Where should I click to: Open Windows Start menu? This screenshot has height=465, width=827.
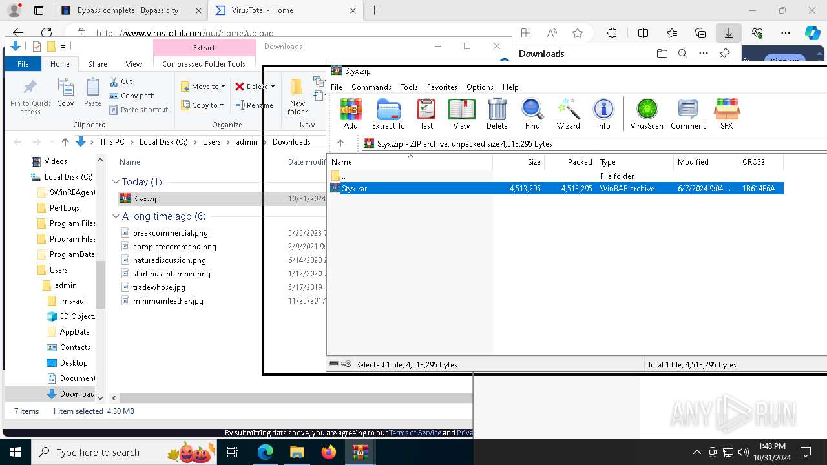15,452
